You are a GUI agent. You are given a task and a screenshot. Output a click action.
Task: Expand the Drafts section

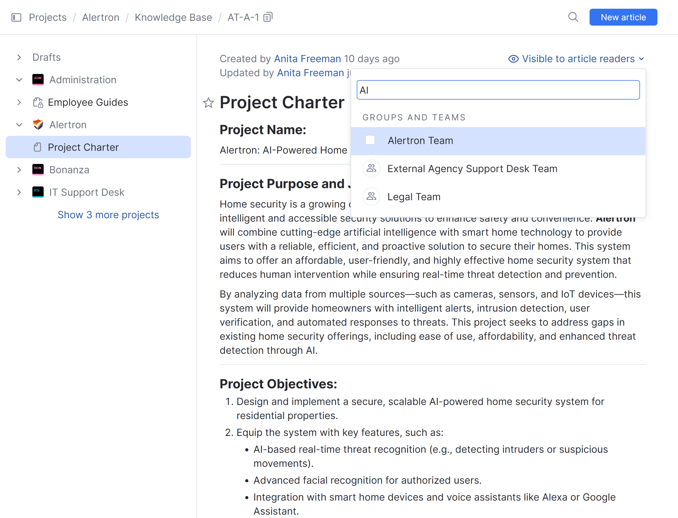19,57
